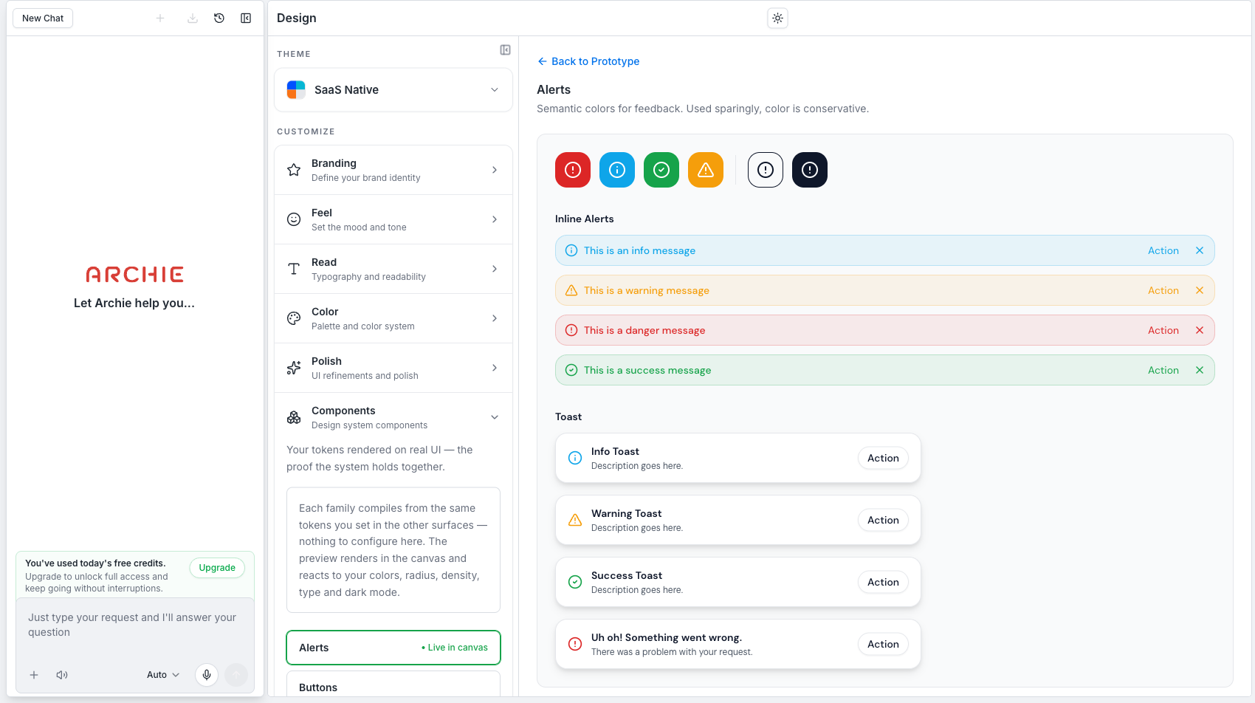Click the chat request input field

[135, 625]
